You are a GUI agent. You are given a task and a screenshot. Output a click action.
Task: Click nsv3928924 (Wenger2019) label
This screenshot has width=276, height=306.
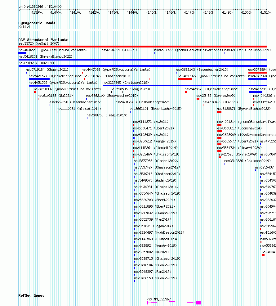click(155, 246)
